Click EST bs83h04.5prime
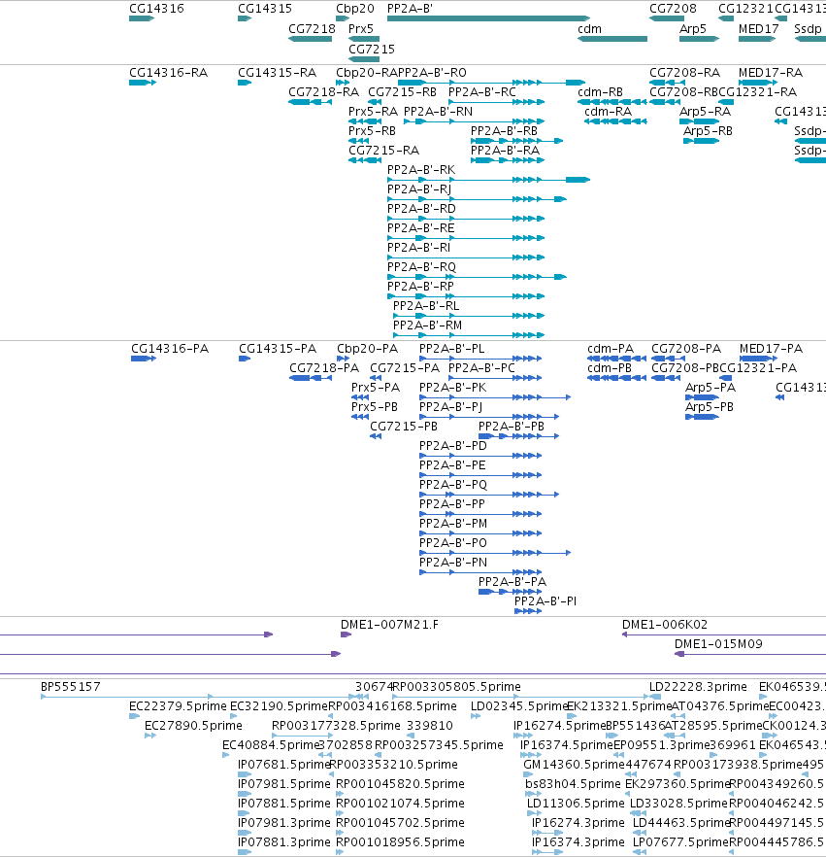Screen dimensions: 826x857 point(573,784)
